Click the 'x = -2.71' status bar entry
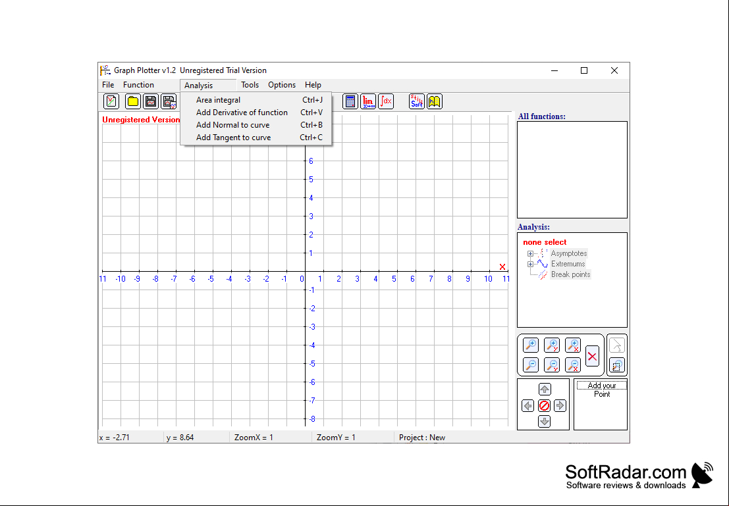 pyautogui.click(x=115, y=437)
